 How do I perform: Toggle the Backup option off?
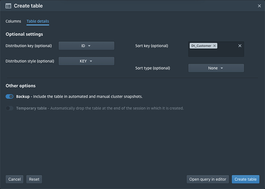pos(9,96)
